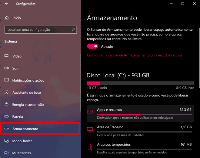Select the Bateria entry

41,117
